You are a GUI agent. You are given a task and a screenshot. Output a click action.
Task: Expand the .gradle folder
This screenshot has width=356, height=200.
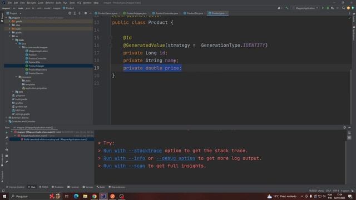[x=10, y=21]
